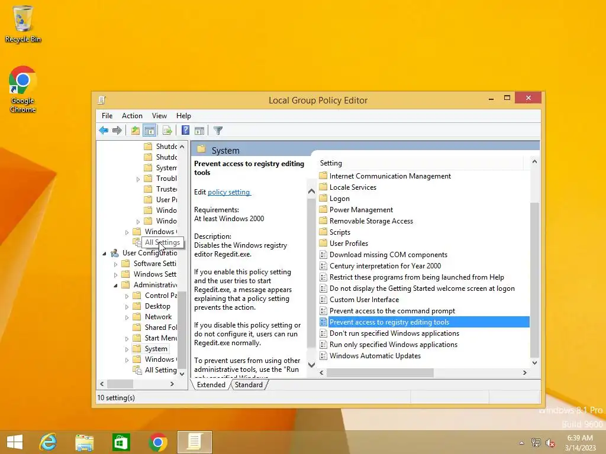The image size is (606, 454).
Task: Collapse the Administrative Templates tree node
Action: (x=115, y=286)
